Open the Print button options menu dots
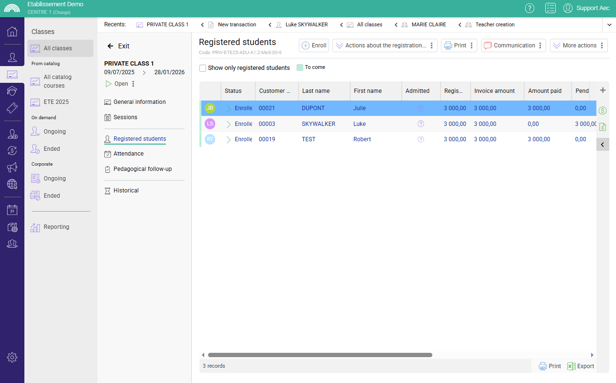616x383 pixels. (x=472, y=45)
